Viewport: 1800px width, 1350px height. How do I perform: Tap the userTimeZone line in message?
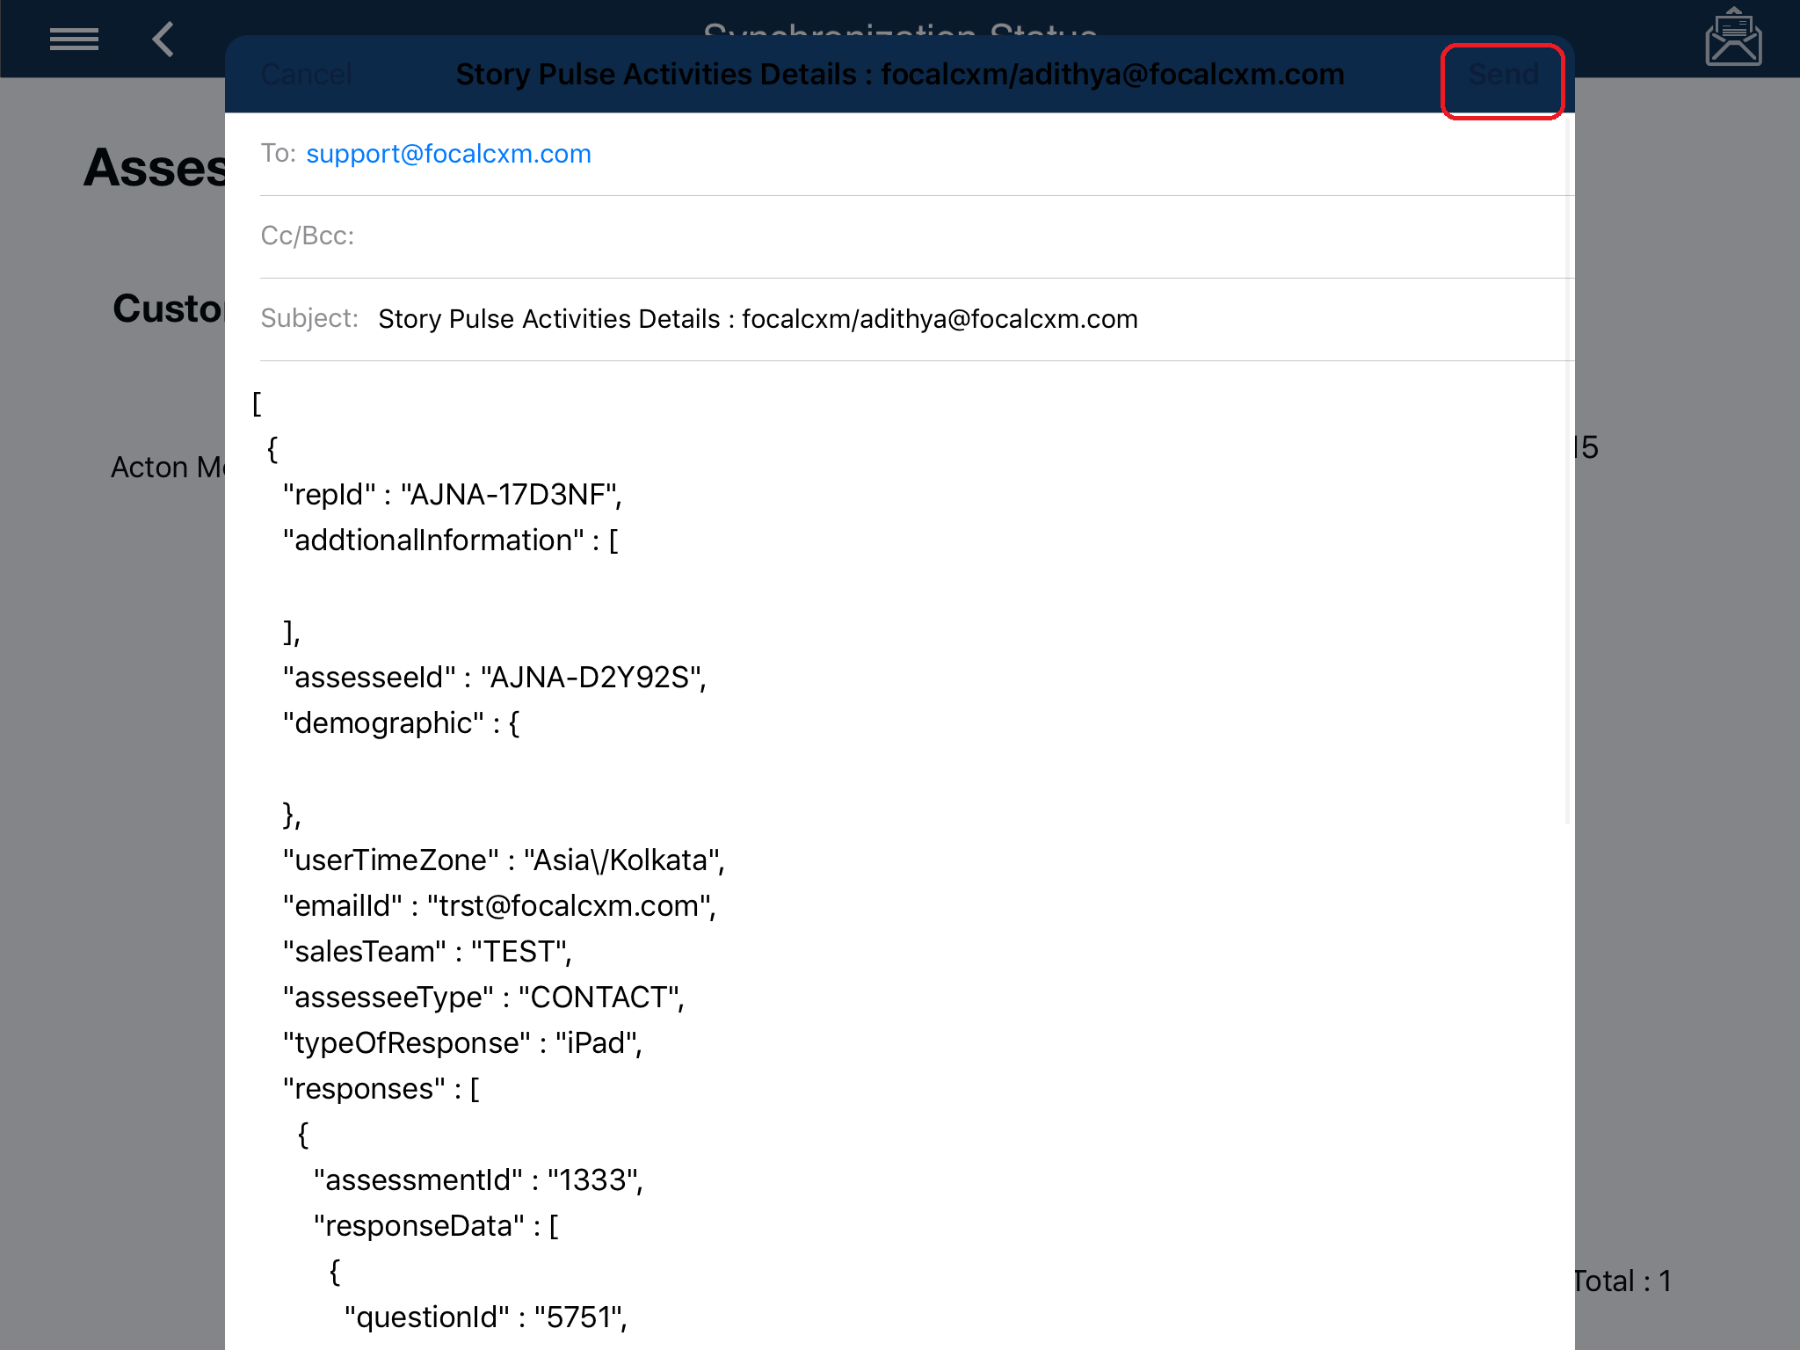[503, 860]
